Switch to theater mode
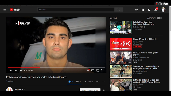Screen dimensions: 171x96 tap(93, 70)
